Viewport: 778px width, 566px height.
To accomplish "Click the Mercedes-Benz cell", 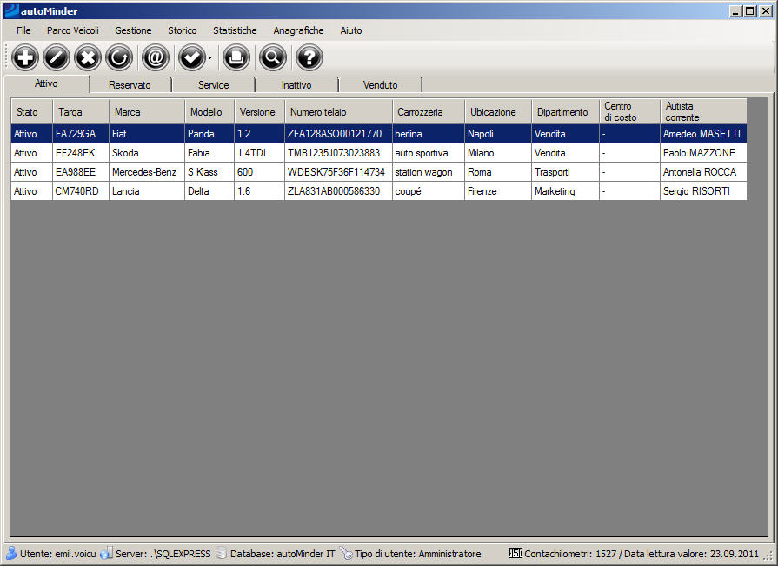I will pos(146,171).
